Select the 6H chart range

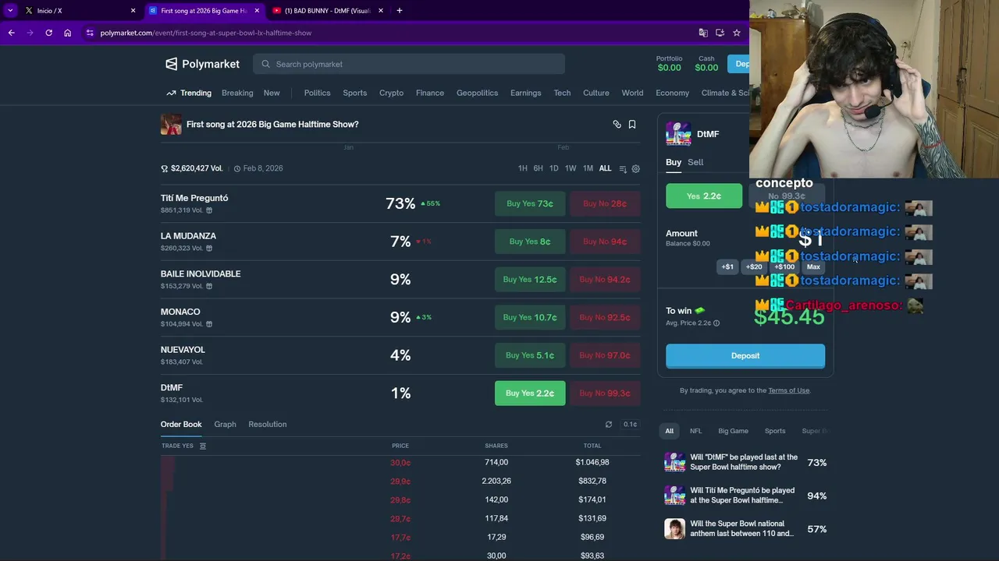[x=539, y=169]
